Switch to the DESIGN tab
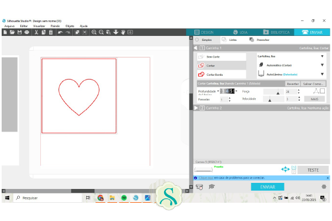This screenshot has height=221, width=332. [x=204, y=32]
